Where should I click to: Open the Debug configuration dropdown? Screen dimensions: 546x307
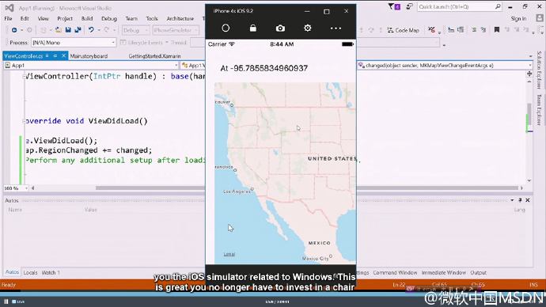(135, 30)
